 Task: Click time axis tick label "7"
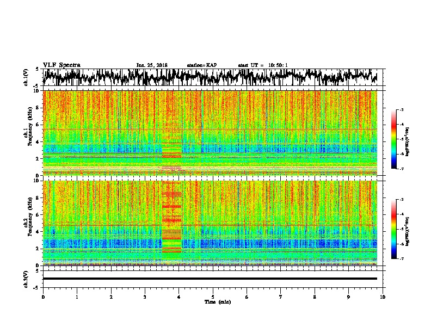click(x=281, y=297)
